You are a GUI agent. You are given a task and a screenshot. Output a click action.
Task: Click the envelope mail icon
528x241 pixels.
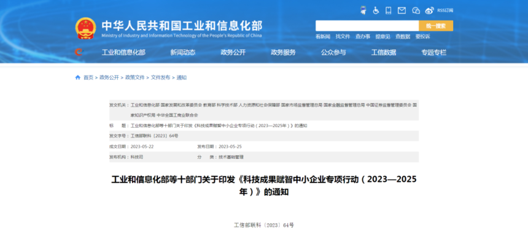[x=402, y=10]
